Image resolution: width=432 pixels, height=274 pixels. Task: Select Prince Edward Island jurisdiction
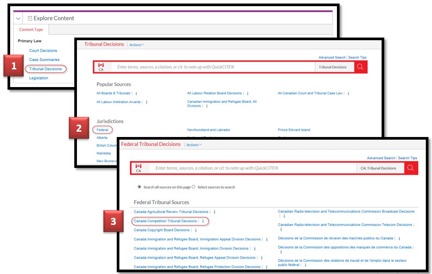tap(294, 130)
